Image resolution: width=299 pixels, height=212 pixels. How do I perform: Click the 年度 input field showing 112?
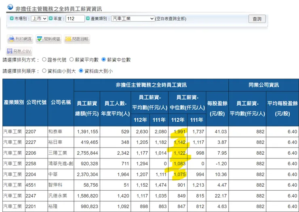(75, 19)
